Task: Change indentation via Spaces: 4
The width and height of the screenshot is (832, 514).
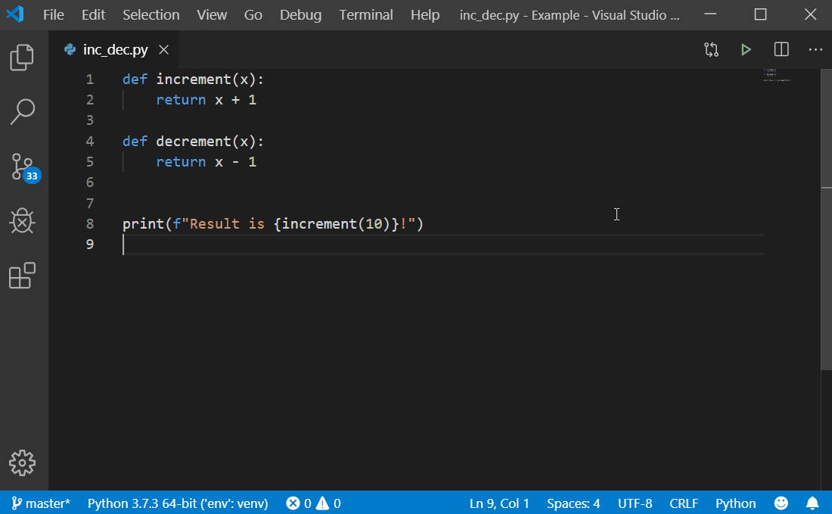Action: pyautogui.click(x=573, y=503)
